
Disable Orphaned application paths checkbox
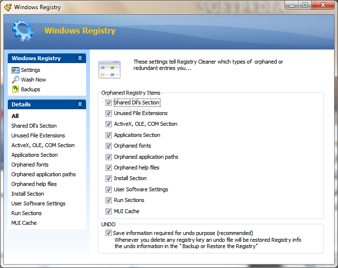pyautogui.click(x=108, y=157)
